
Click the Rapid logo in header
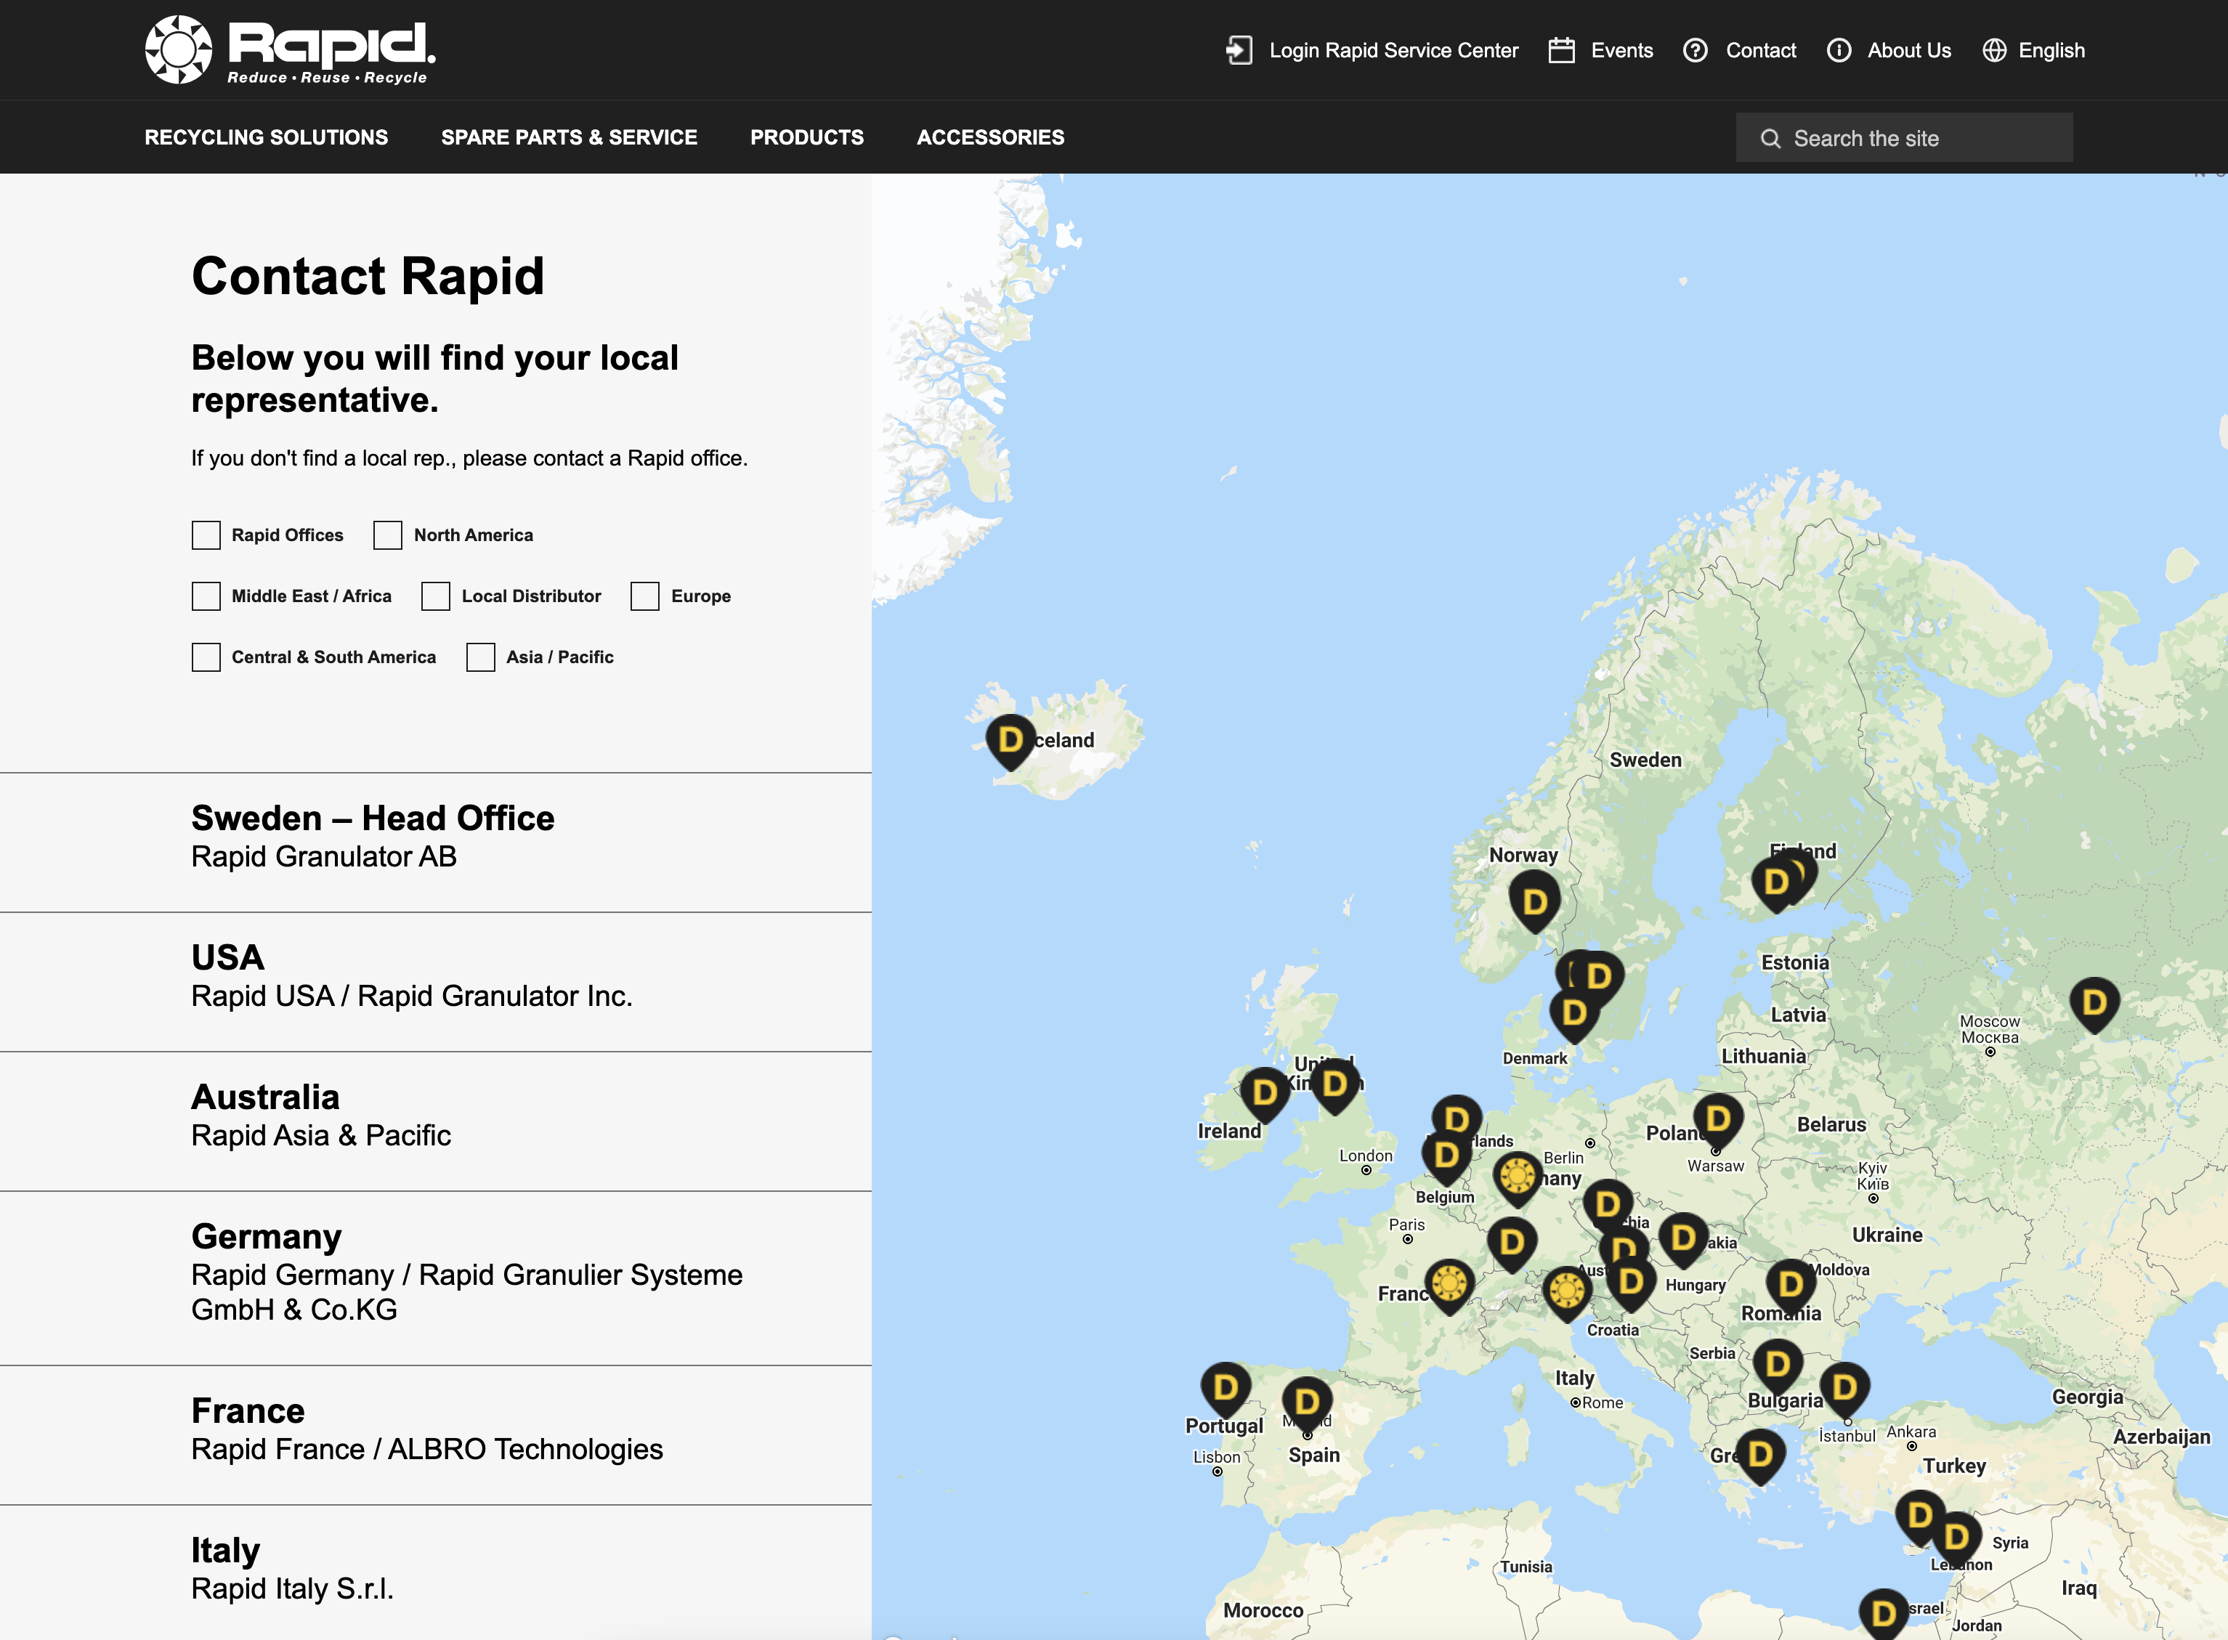pos(290,49)
